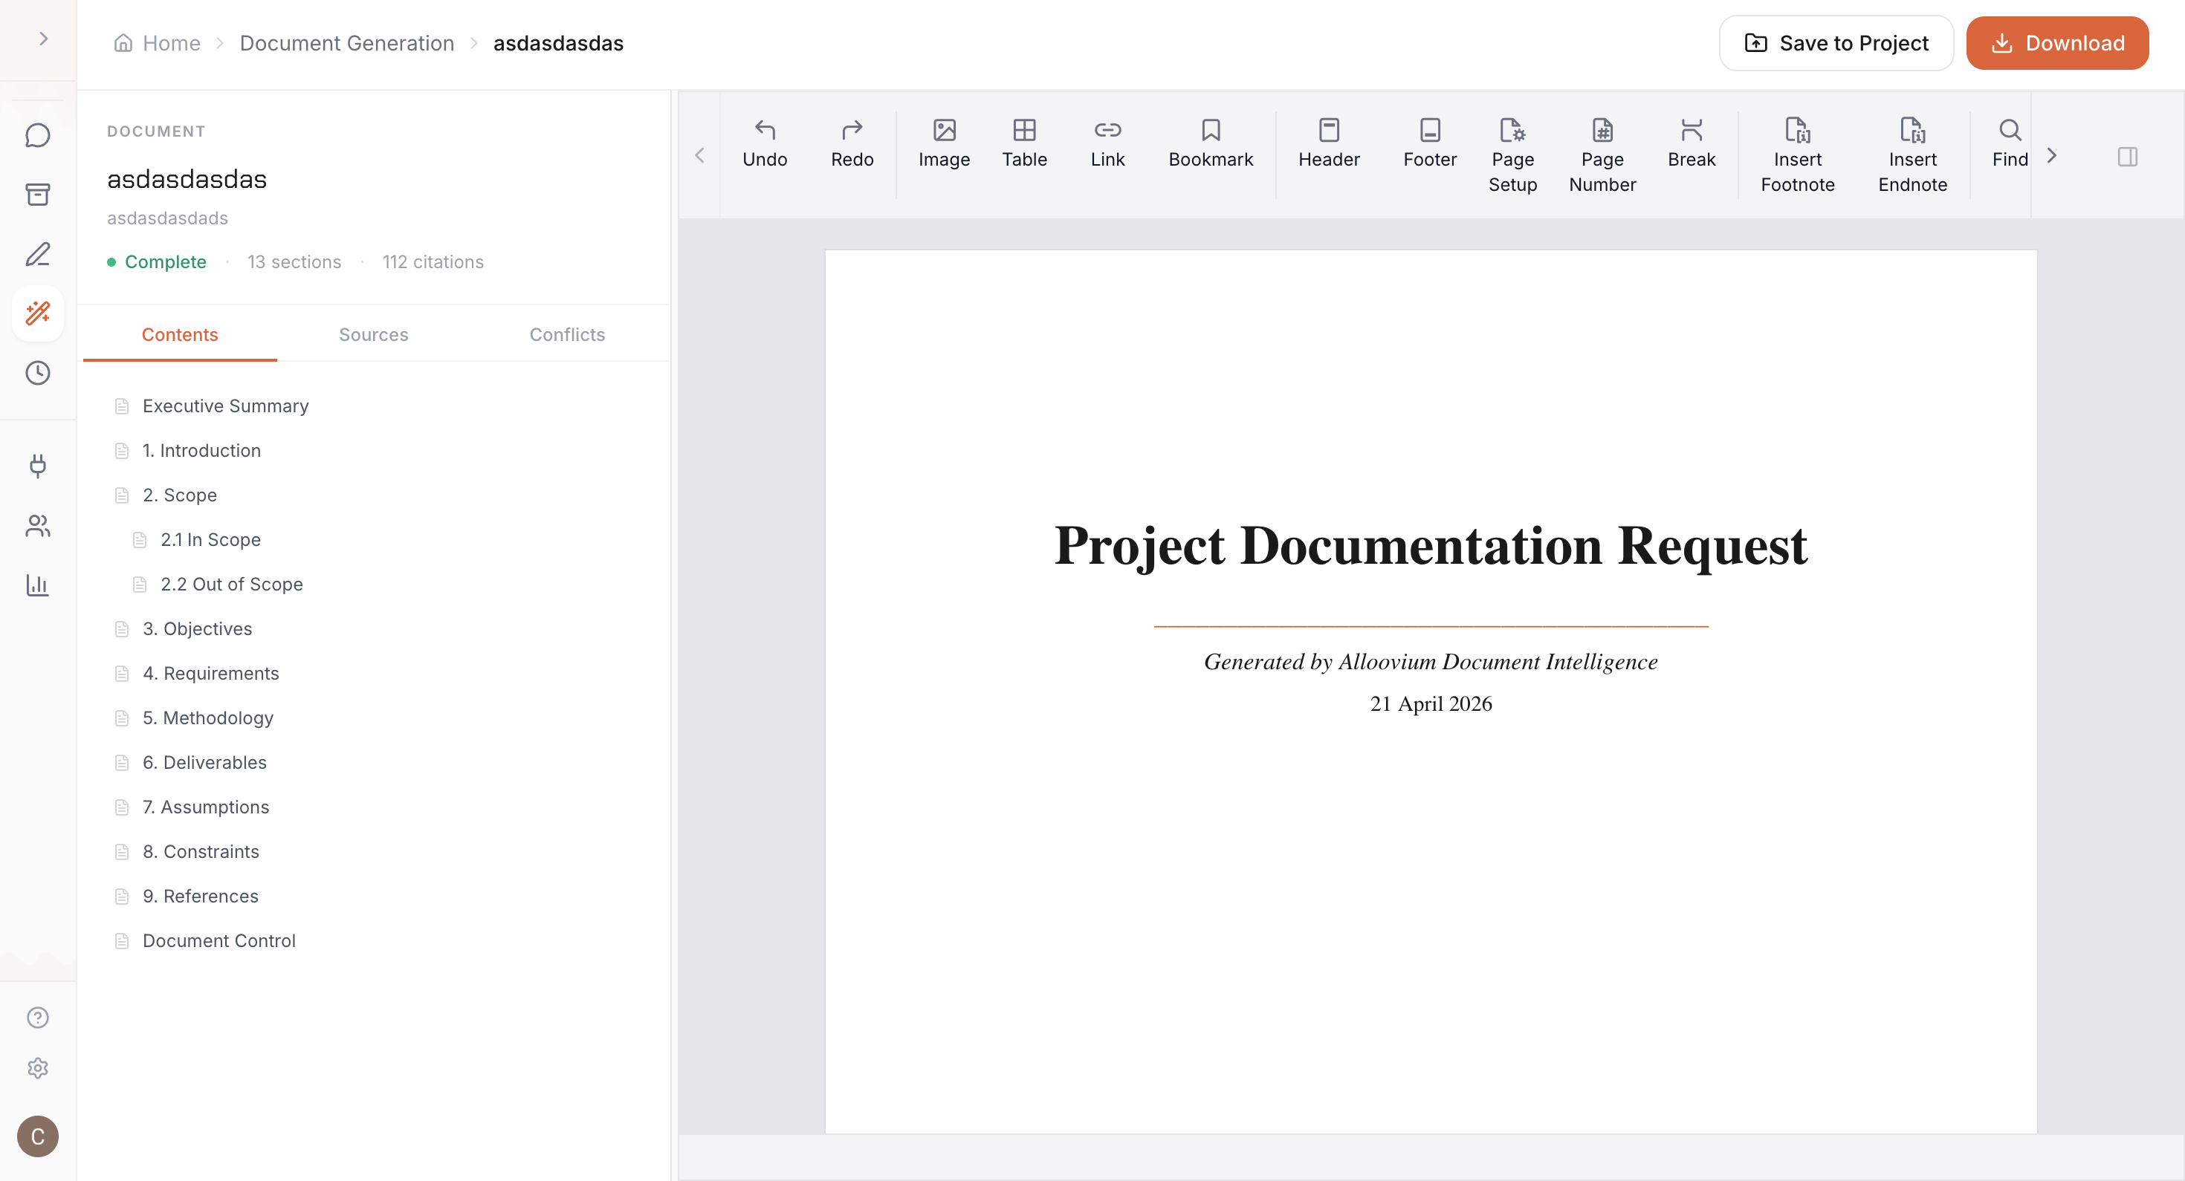Open the users team icon in sidebar
This screenshot has height=1181, width=2185.
pyautogui.click(x=37, y=526)
